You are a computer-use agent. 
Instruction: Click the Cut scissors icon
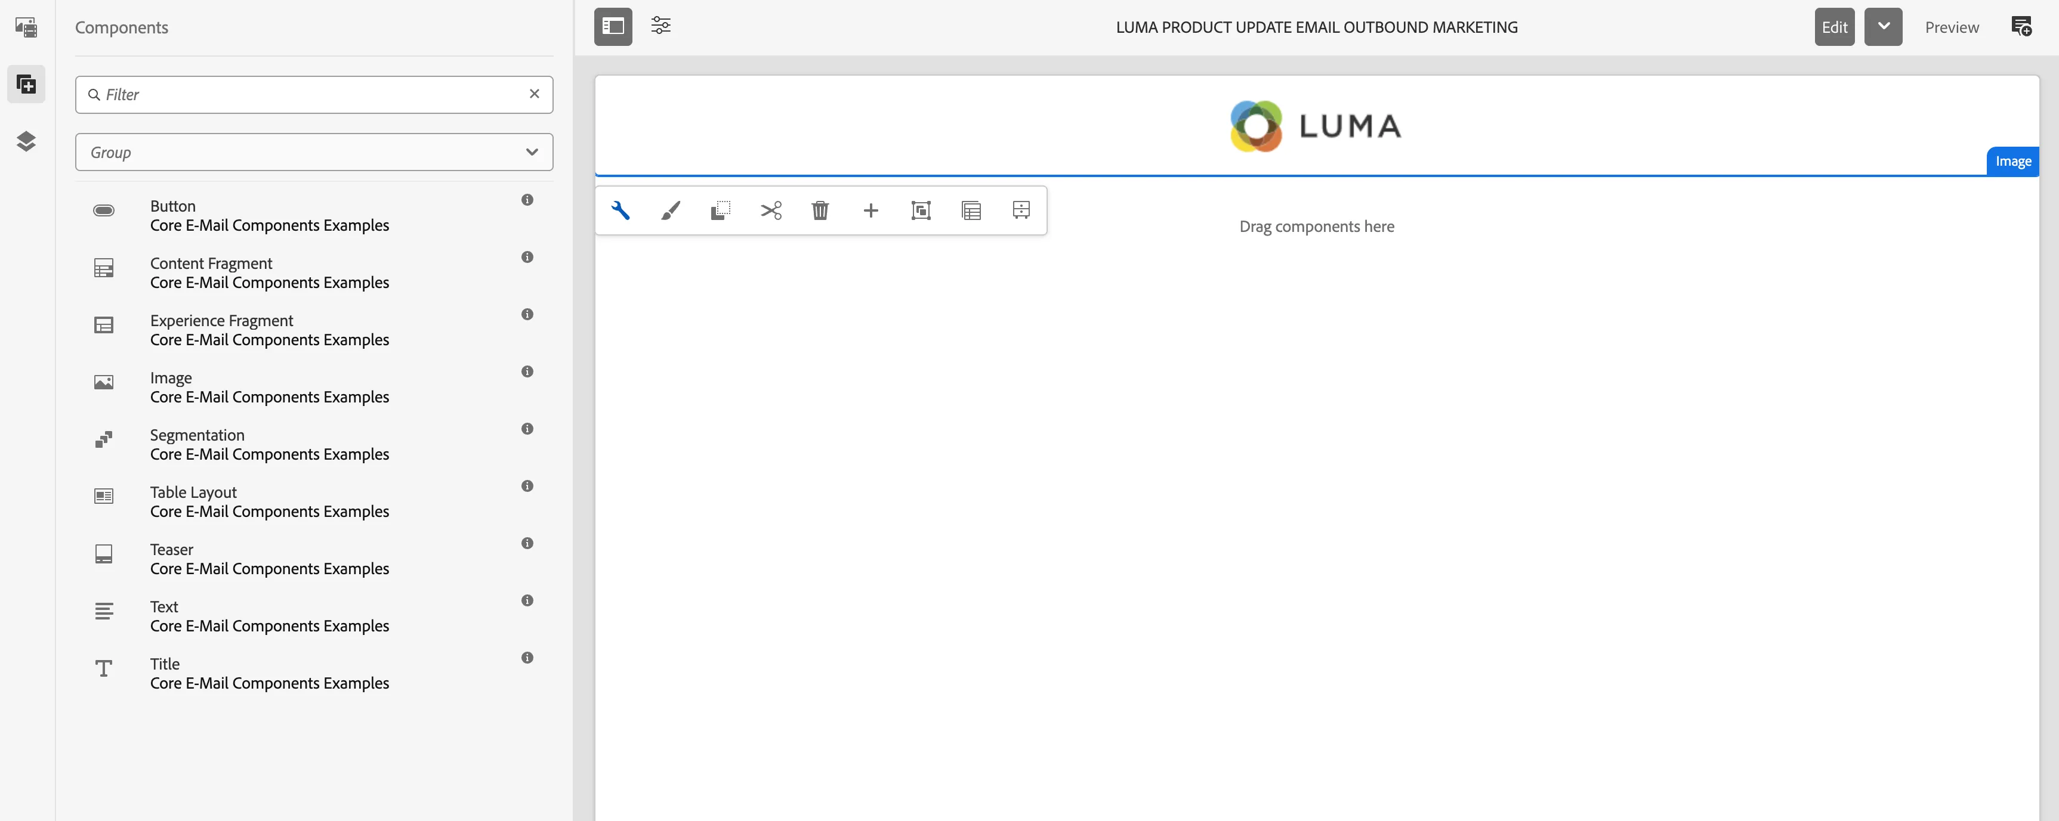click(770, 210)
